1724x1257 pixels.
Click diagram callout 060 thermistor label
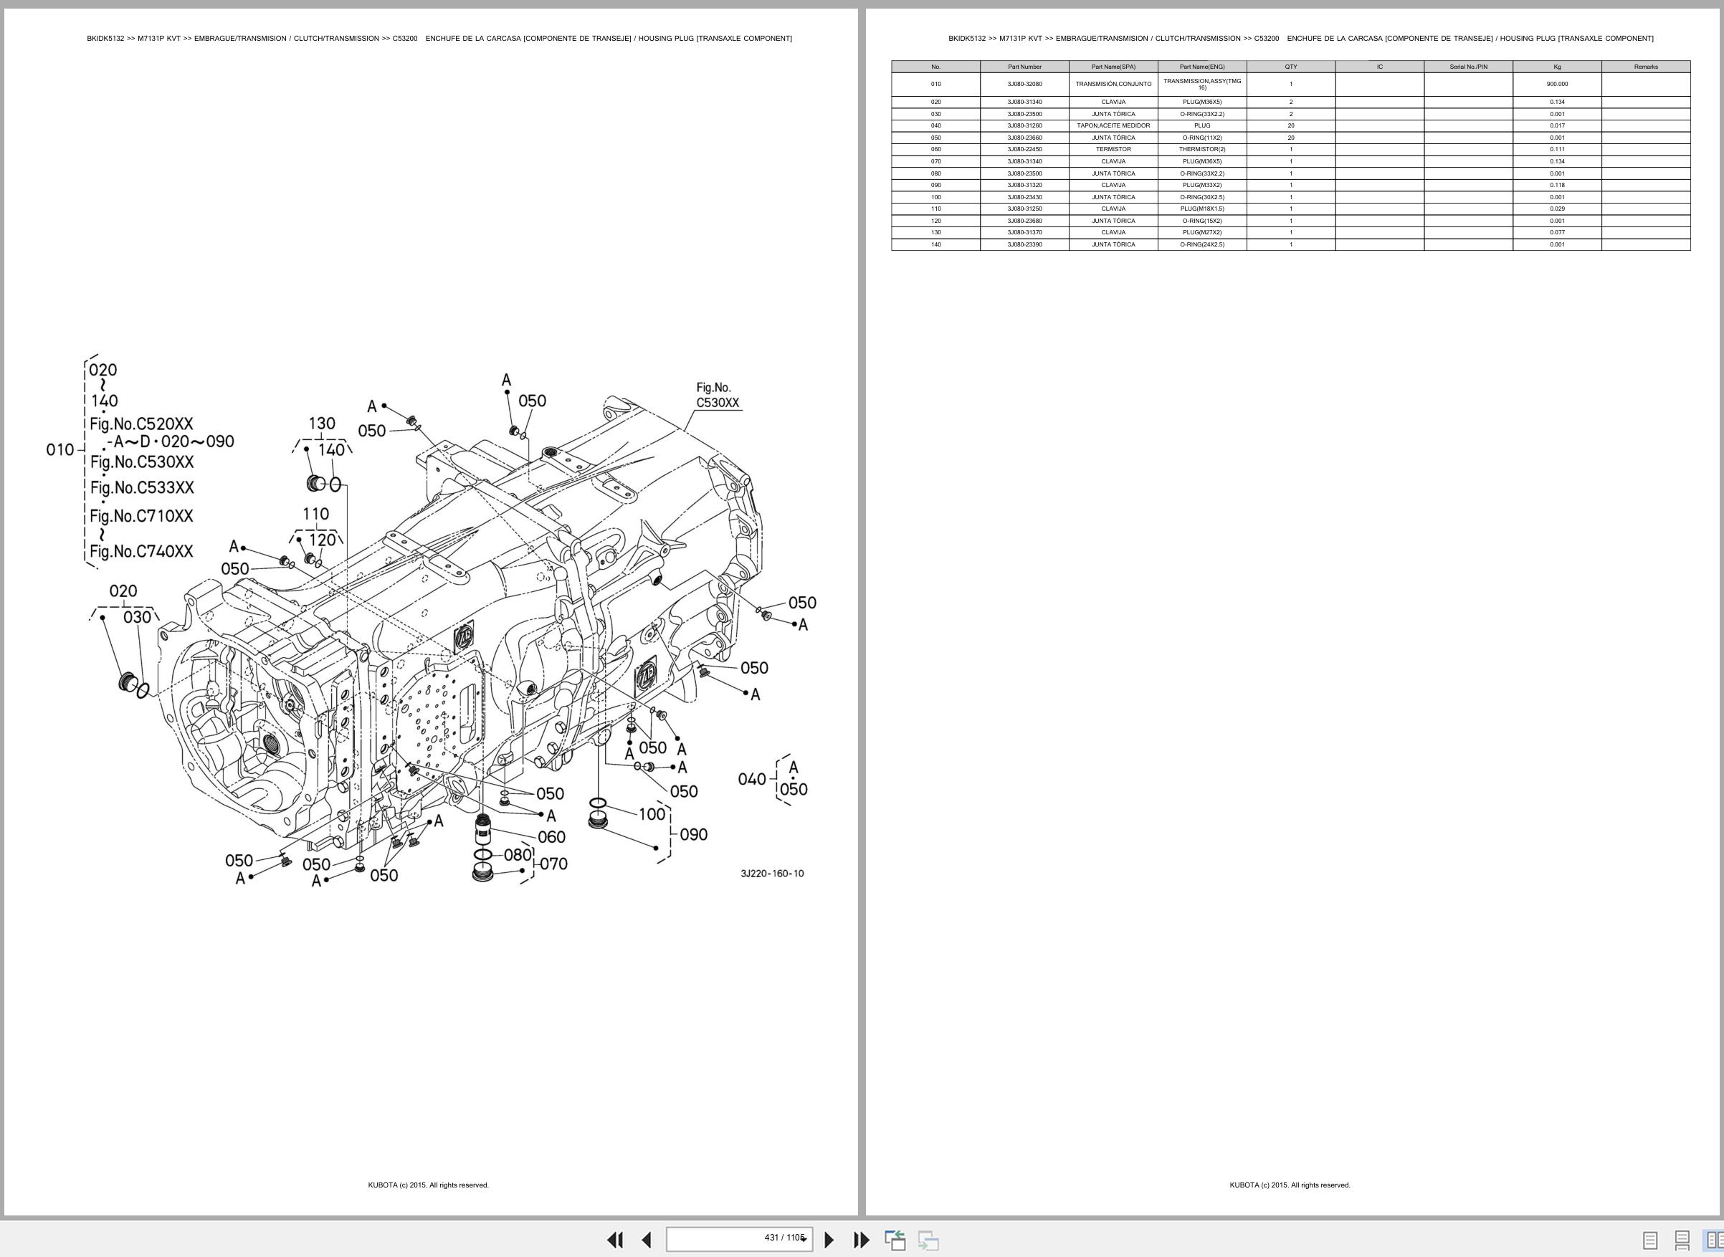pyautogui.click(x=551, y=837)
